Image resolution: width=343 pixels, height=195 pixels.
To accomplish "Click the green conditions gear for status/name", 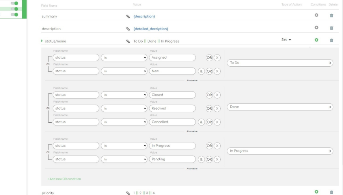I will click(x=316, y=40).
